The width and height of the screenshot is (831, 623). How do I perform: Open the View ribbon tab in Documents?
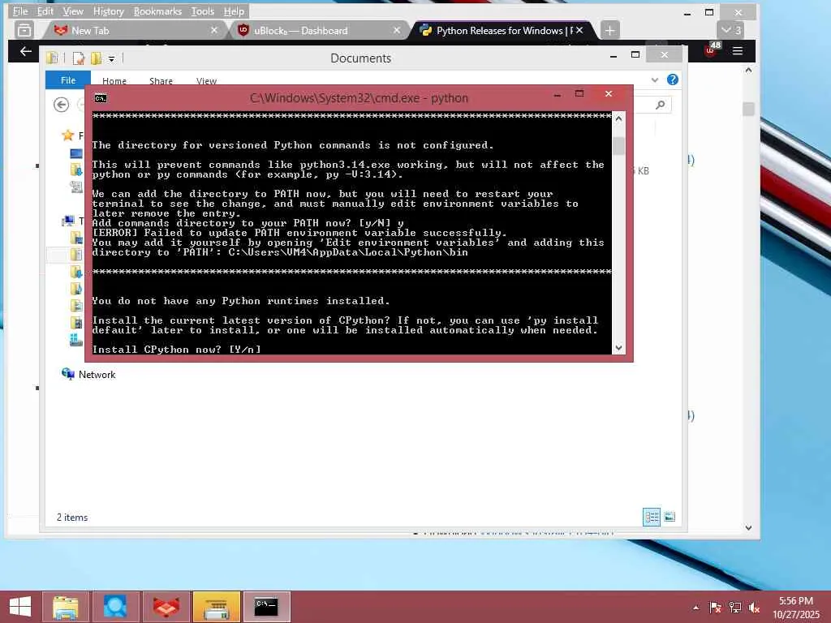click(206, 81)
